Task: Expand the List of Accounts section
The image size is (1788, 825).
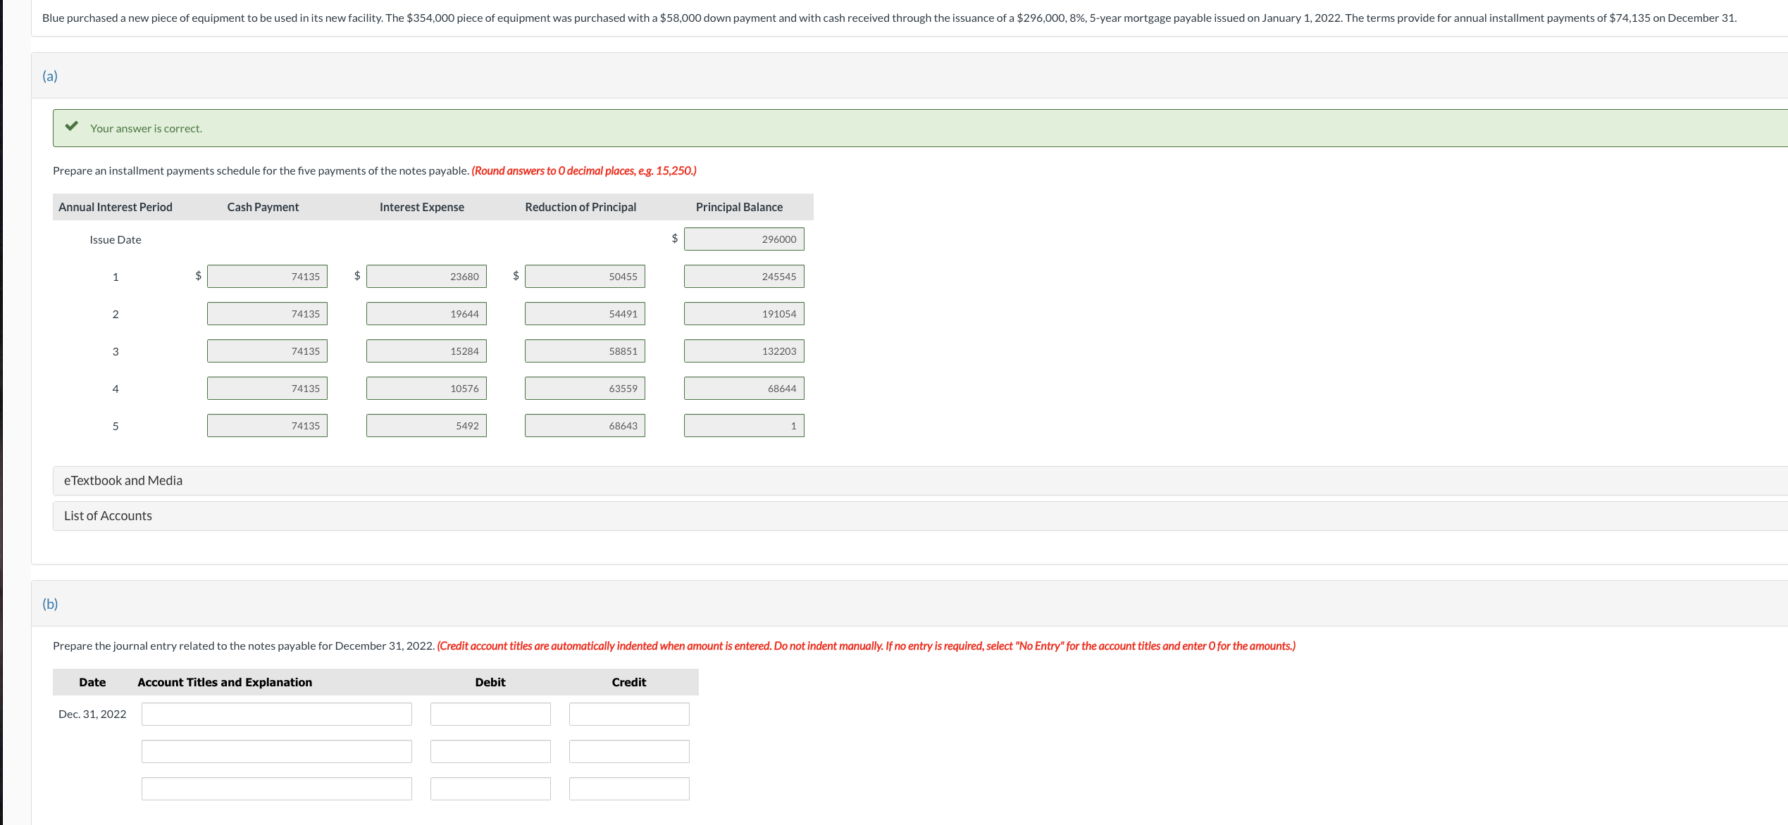Action: coord(108,516)
